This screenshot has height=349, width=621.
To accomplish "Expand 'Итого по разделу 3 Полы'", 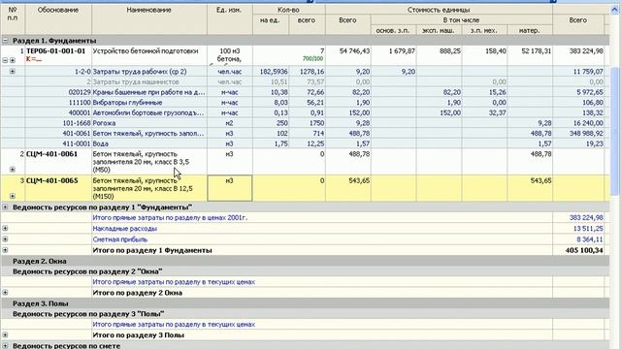I will point(5,334).
